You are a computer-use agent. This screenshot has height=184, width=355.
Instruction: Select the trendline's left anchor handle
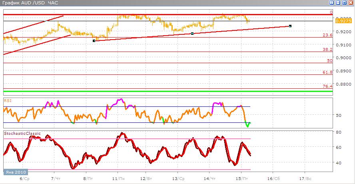[x=94, y=41]
